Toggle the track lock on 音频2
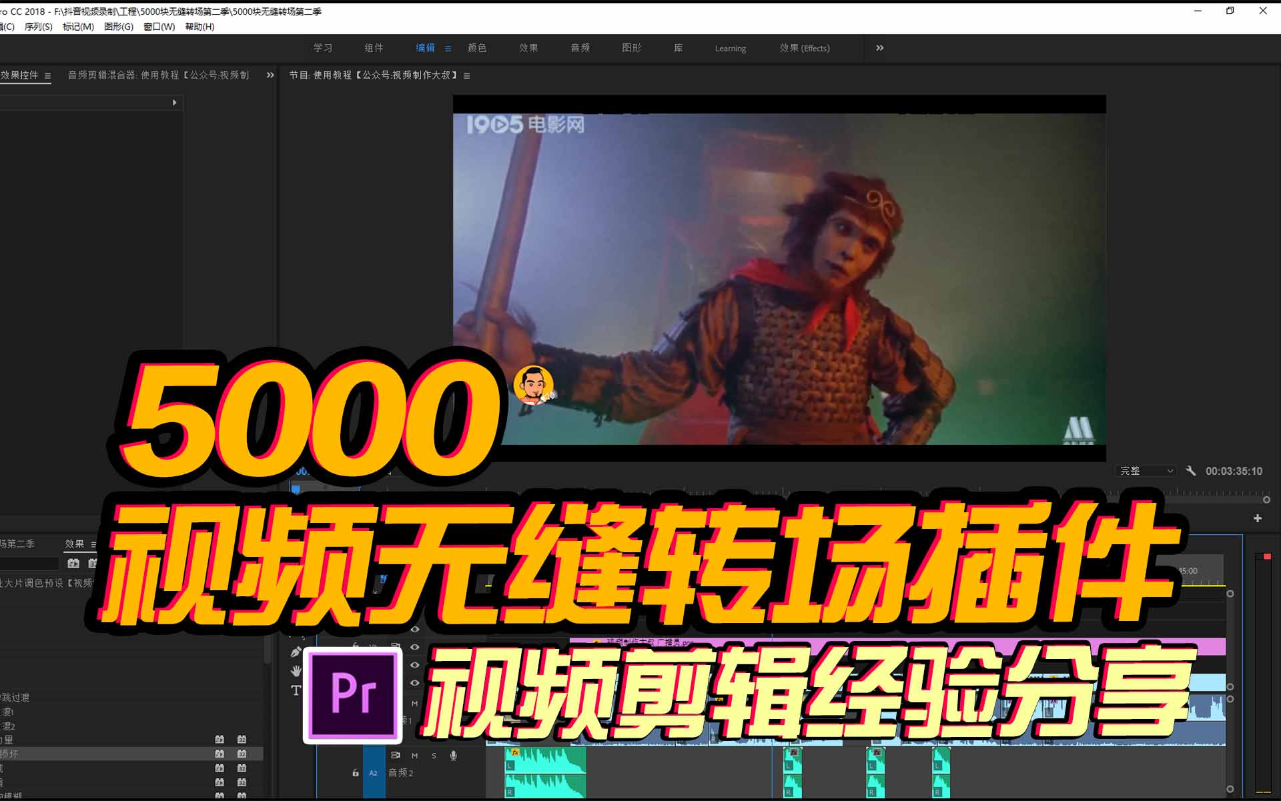 pos(356,773)
